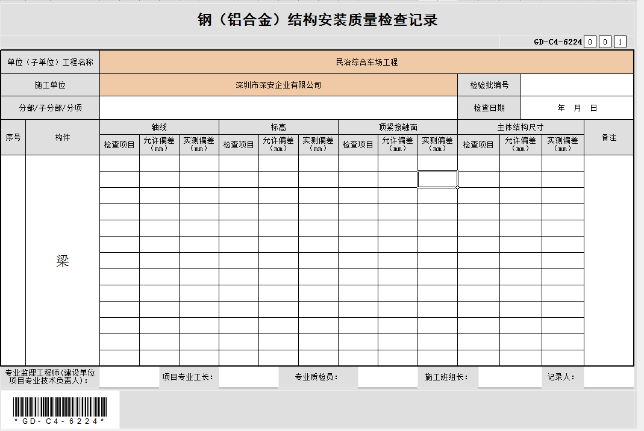Select the empty 分部/子分部/分项 value field
The image size is (644, 431).
[278, 108]
